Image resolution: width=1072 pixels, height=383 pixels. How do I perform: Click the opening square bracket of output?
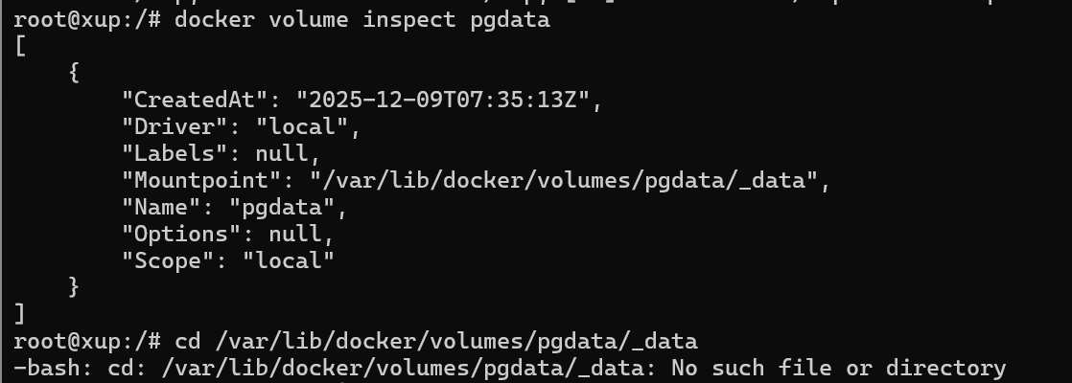pyautogui.click(x=21, y=46)
